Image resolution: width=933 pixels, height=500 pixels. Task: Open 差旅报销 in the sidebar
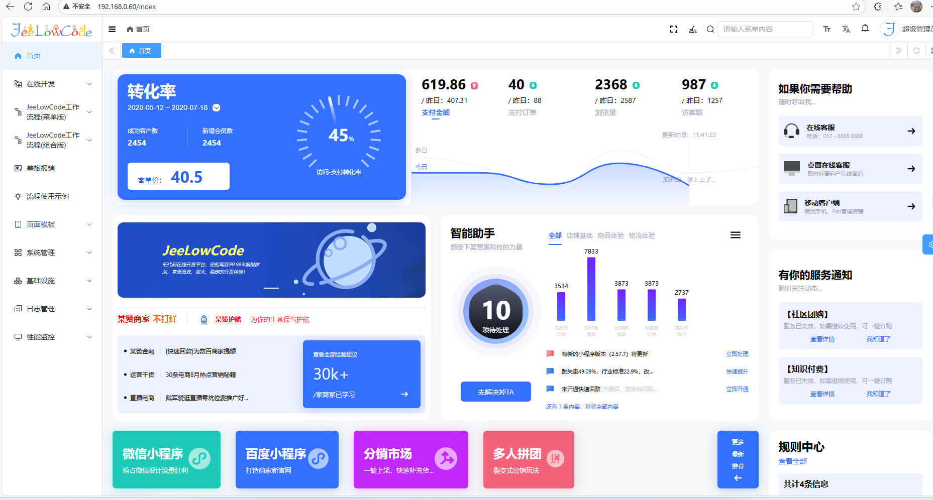[x=41, y=168]
